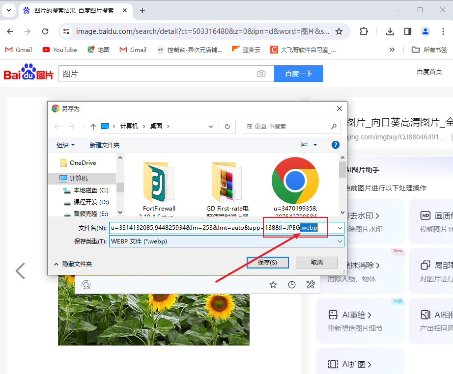Open the site information icon in the address bar
The width and height of the screenshot is (453, 374).
(66, 31)
